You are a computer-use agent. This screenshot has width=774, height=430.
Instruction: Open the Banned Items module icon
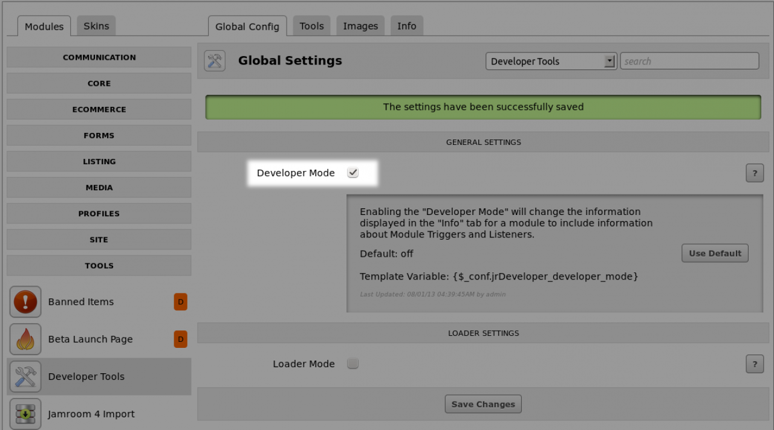click(x=25, y=302)
